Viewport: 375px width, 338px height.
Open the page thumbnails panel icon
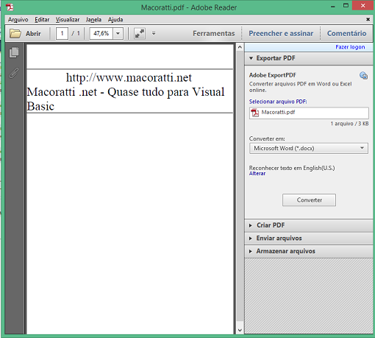[x=14, y=52]
